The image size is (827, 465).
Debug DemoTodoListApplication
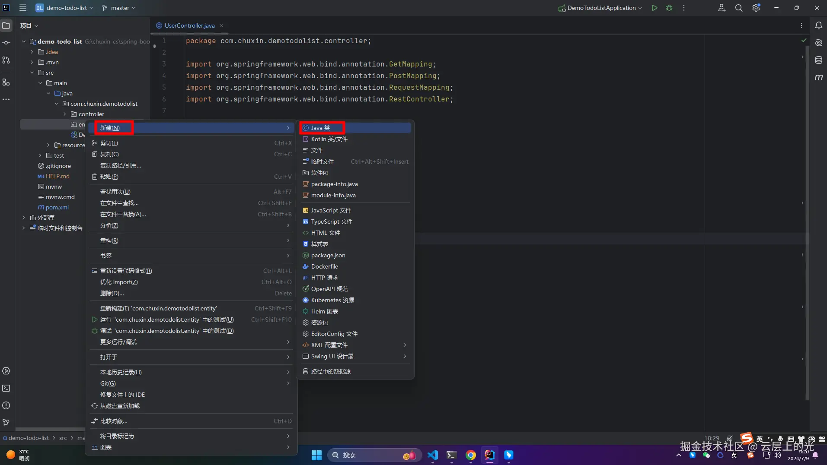coord(669,8)
